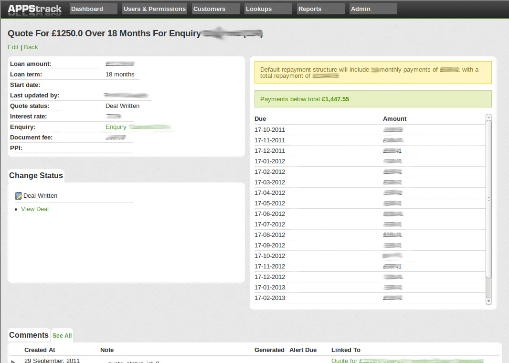Click the Last updated by label
509x363 pixels.
34,96
